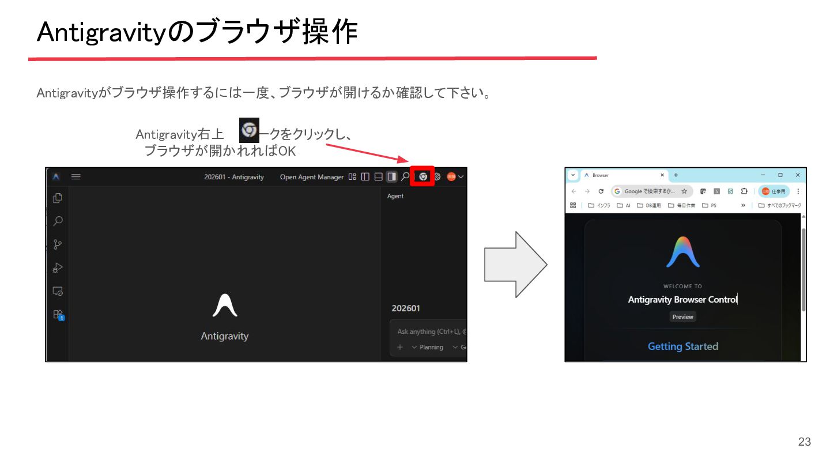Viewport: 830px width, 467px height.
Task: Click the Chrome page vertical scrollbar
Action: pyautogui.click(x=803, y=270)
